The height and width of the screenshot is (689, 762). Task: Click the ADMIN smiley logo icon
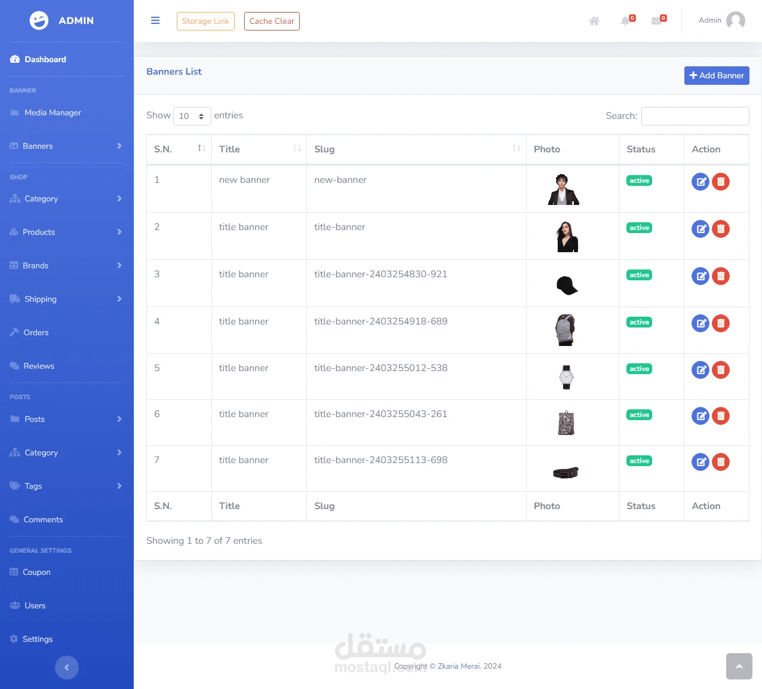tap(39, 20)
